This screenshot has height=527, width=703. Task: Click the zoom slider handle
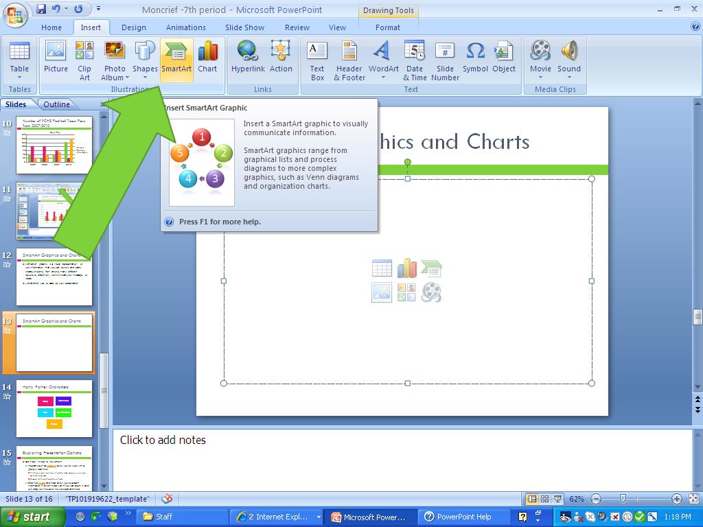pos(622,499)
